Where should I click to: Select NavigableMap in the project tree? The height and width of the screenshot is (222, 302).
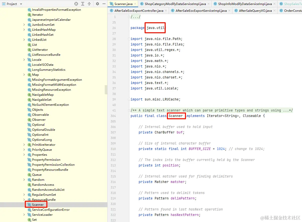click(43, 95)
